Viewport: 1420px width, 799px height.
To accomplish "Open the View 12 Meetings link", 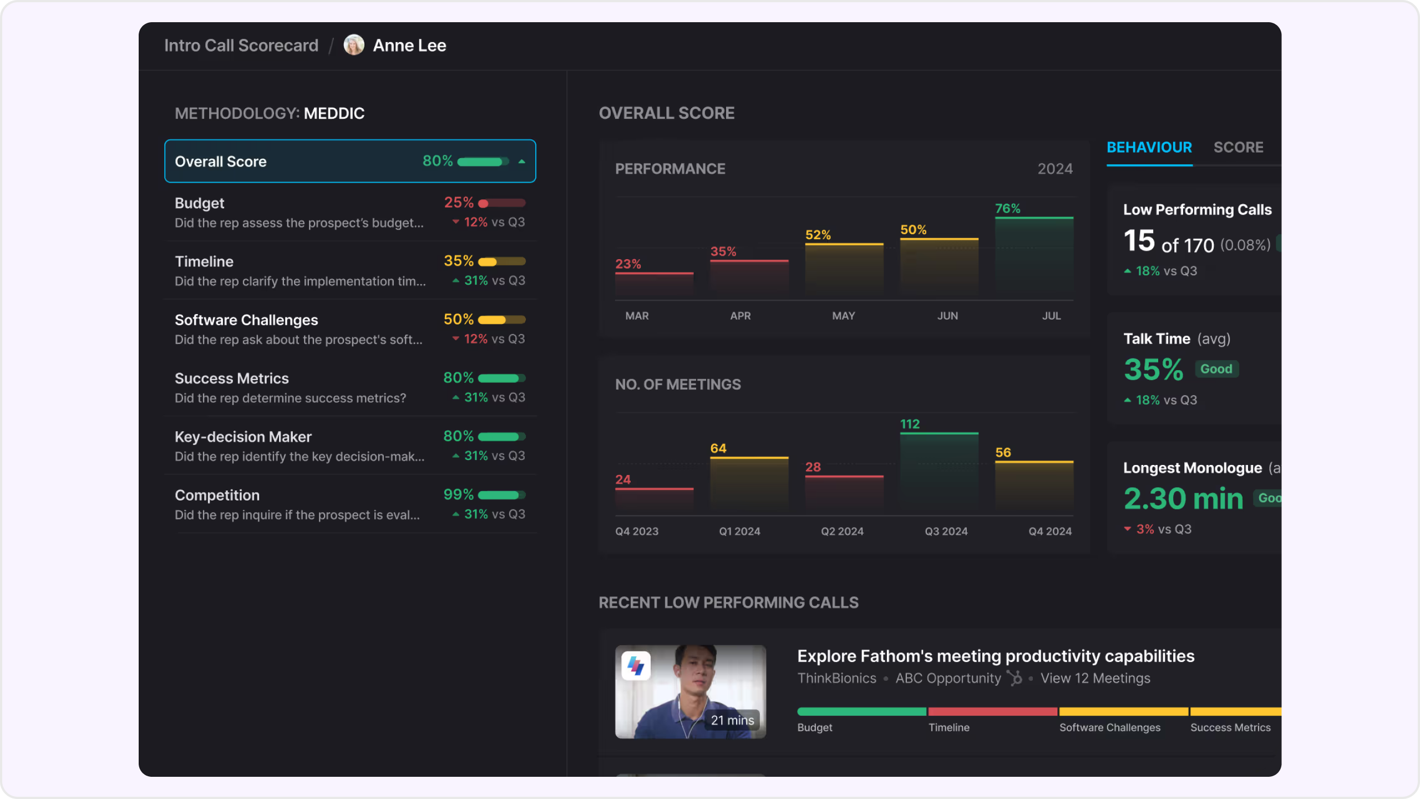I will click(x=1095, y=678).
